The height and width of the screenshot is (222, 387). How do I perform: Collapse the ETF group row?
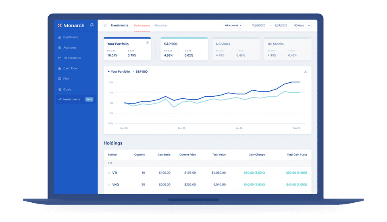tap(207, 163)
